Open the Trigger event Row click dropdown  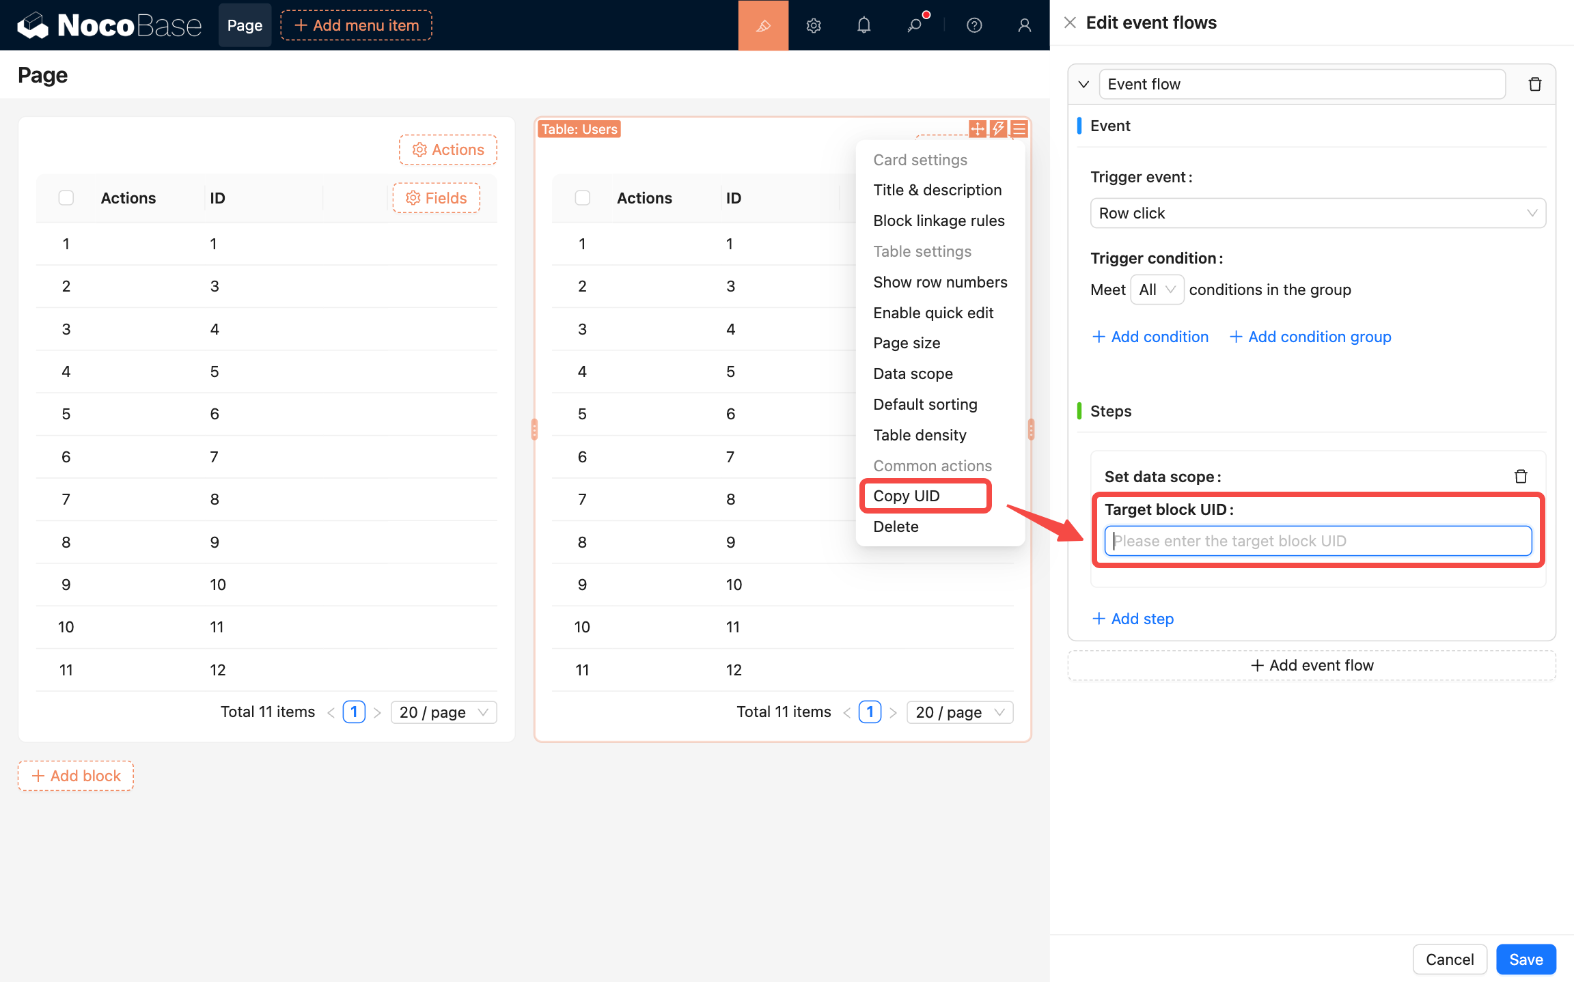click(x=1317, y=213)
